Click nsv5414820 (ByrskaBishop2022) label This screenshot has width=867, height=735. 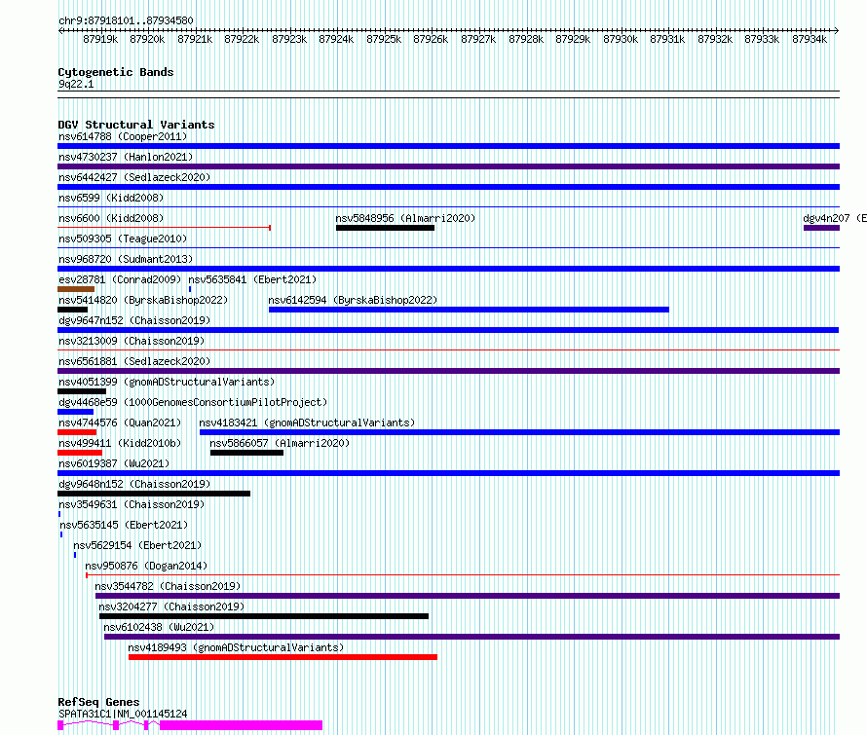[143, 300]
